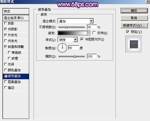The image size is (150, 121).
Task: Select the 斜面和浮雕 list item label
Action: tap(16, 47)
